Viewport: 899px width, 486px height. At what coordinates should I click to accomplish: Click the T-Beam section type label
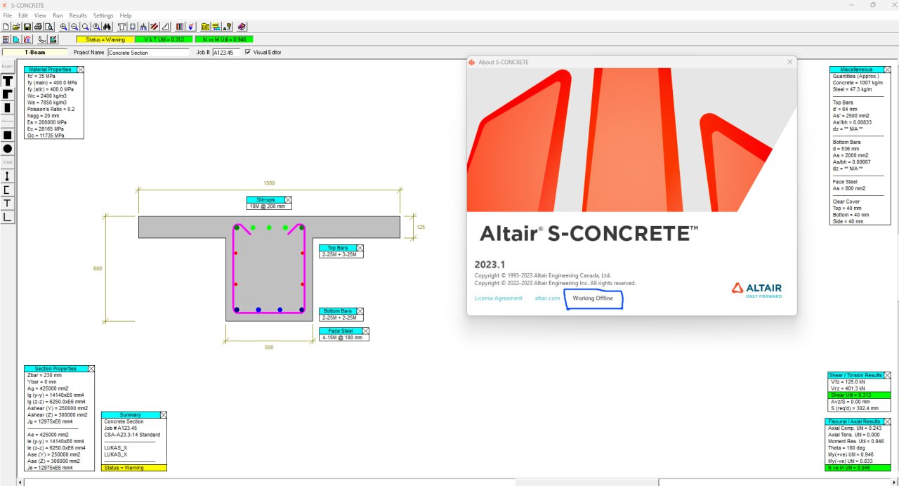coord(35,52)
